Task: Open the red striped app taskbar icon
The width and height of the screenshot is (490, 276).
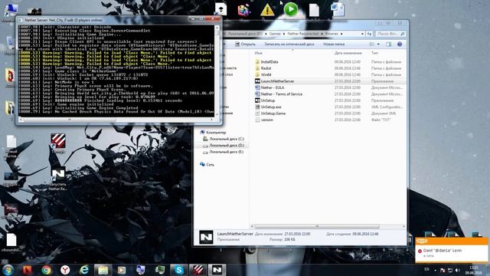Action: click(198, 270)
